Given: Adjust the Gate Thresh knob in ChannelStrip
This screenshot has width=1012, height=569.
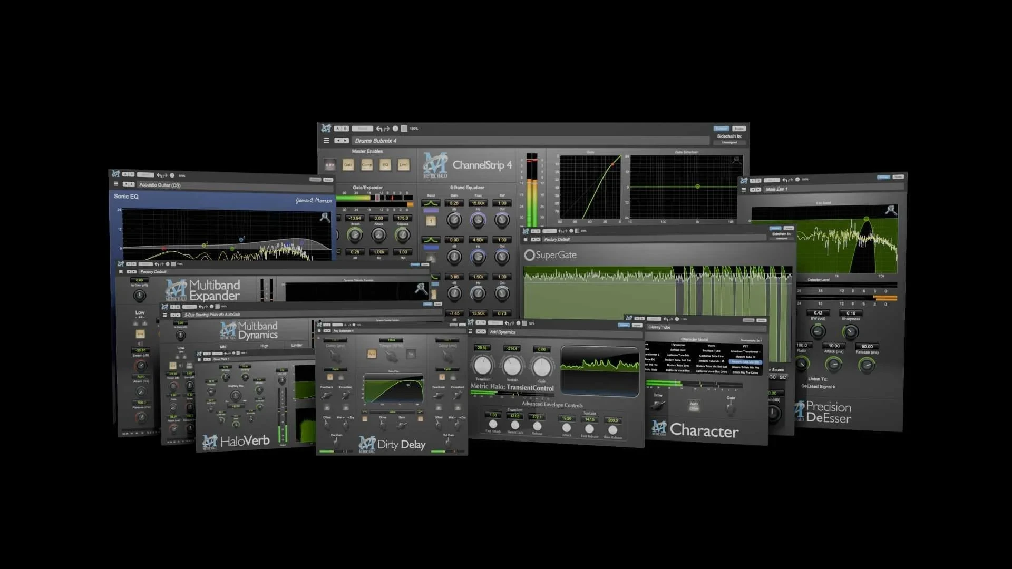Looking at the screenshot, I should click(x=355, y=235).
